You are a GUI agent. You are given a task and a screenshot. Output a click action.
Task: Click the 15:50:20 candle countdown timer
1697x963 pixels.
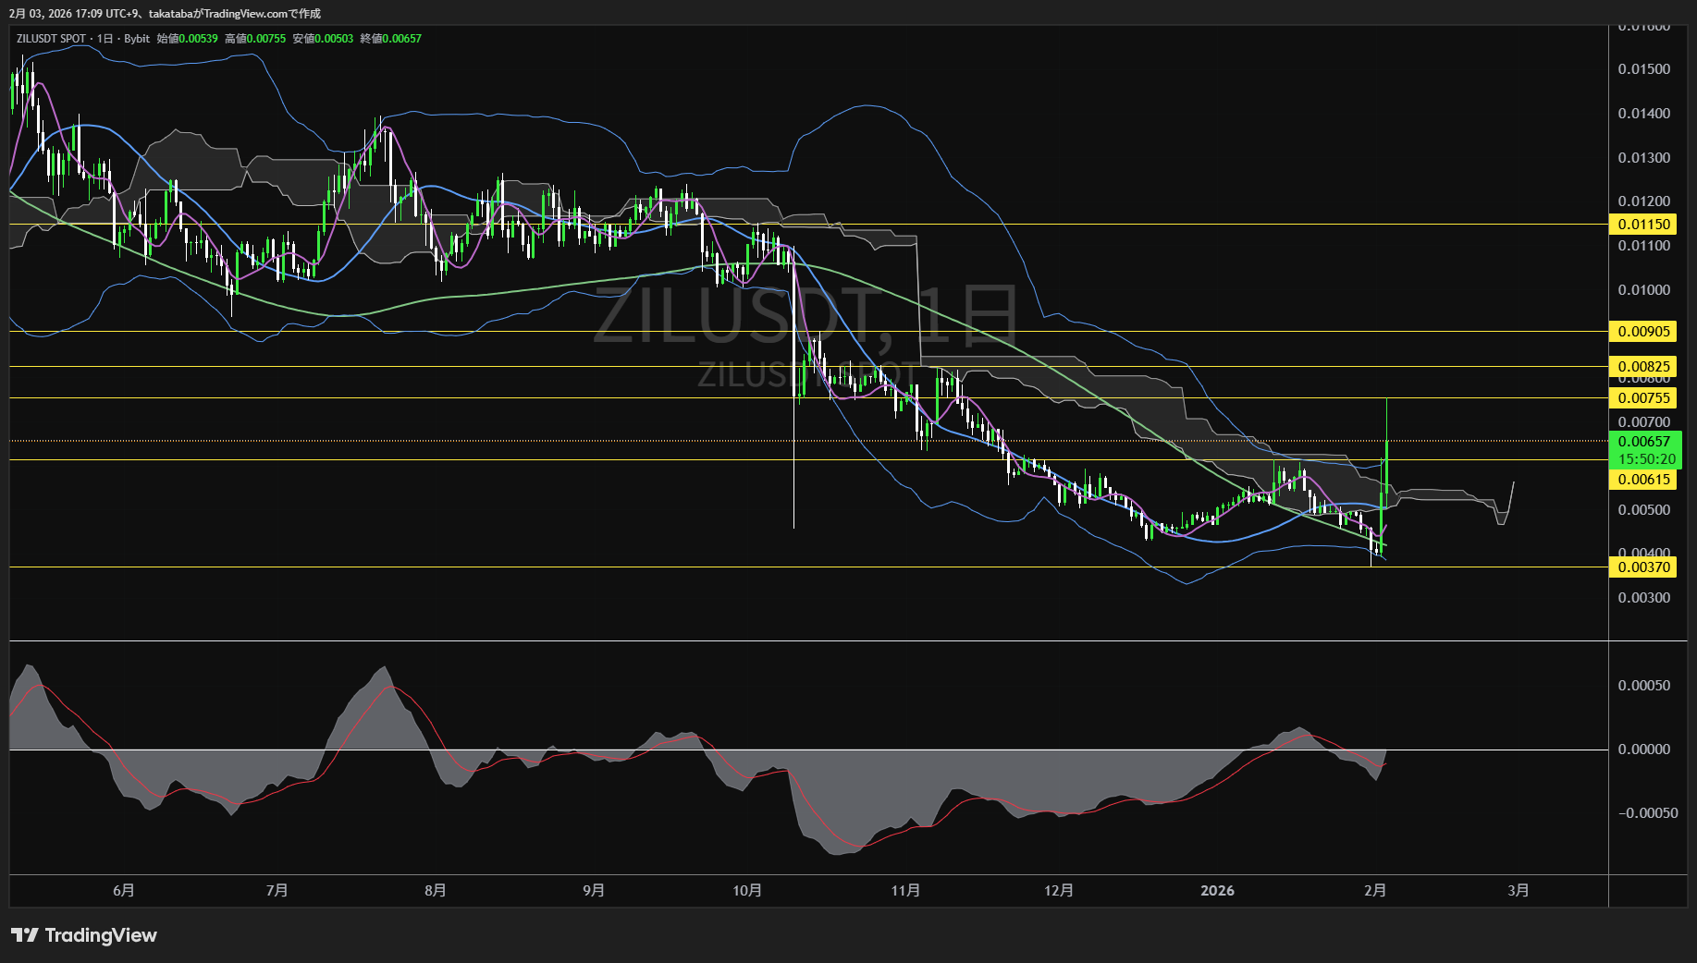click(x=1646, y=459)
